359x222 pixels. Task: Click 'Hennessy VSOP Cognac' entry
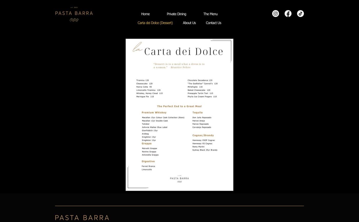tap(204, 140)
